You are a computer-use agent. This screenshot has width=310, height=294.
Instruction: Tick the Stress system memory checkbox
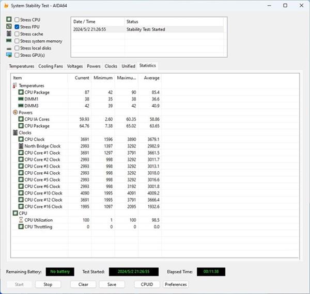click(17, 41)
